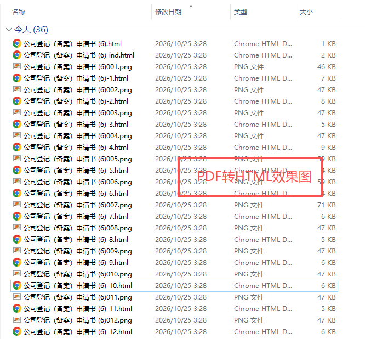Select file name 申请书 (6)012.png
The width and height of the screenshot is (365, 339).
coord(77,320)
